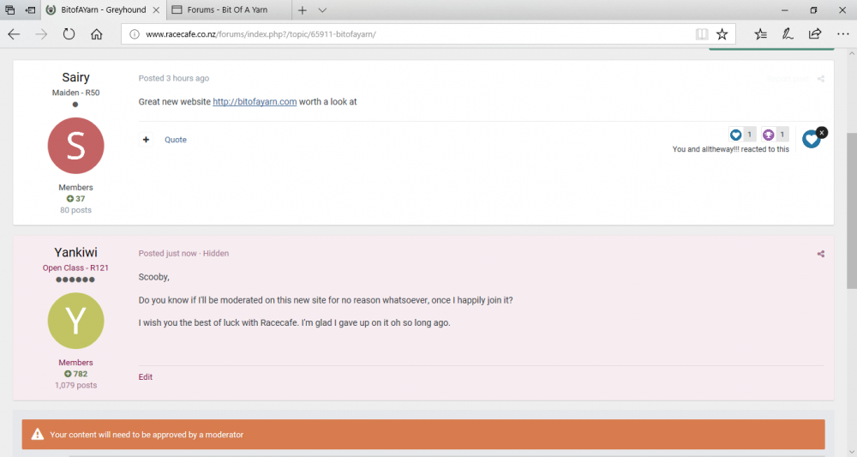Screen dimensions: 857x457
Task: Click the blue heart Like reaction count
Action: [x=741, y=135]
